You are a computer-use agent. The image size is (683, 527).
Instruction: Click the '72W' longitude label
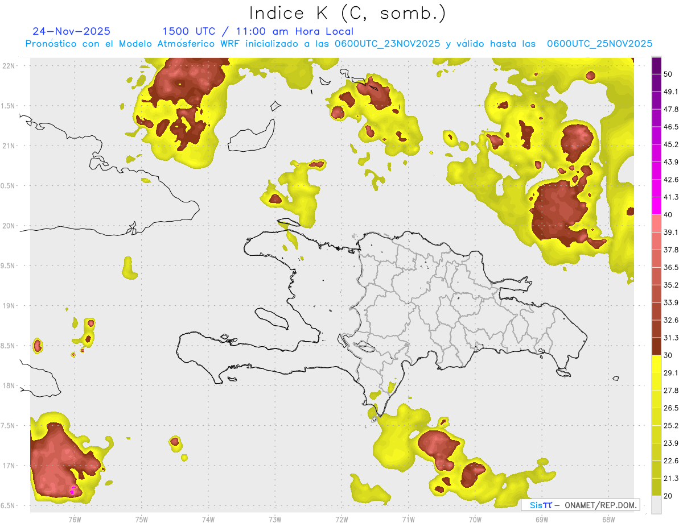coord(341,519)
